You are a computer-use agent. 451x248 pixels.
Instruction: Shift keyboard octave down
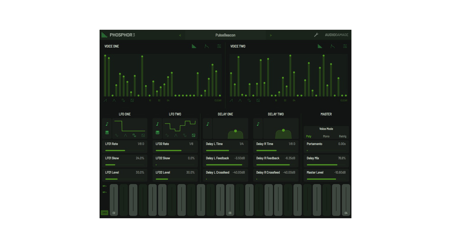105,192
